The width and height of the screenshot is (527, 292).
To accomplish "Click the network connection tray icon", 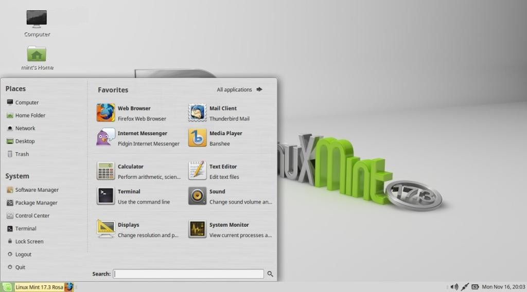I will [x=465, y=287].
